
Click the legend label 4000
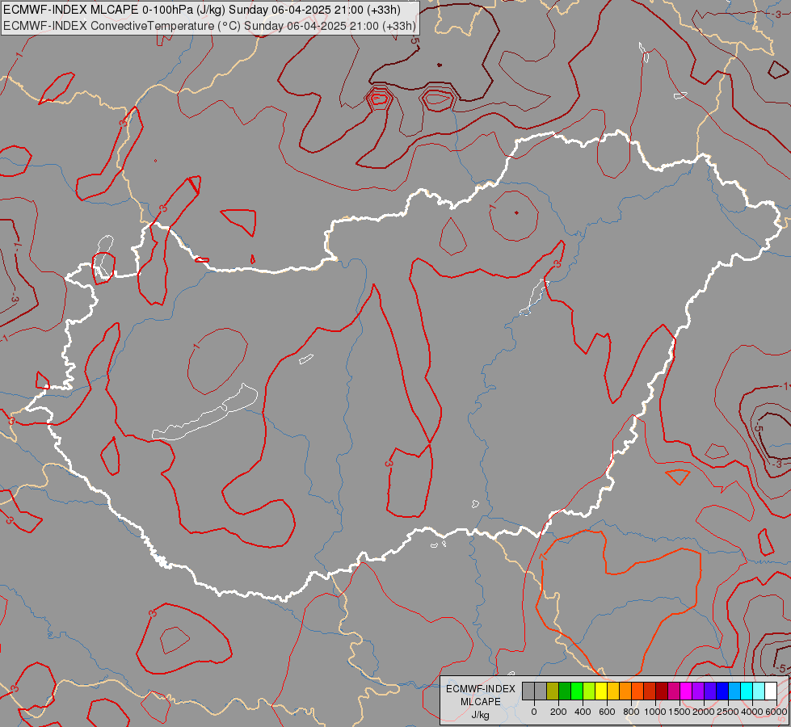coord(753,712)
